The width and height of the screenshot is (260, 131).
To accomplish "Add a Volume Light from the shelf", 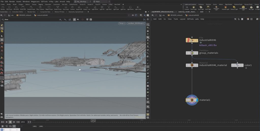I will click(x=225, y=7).
